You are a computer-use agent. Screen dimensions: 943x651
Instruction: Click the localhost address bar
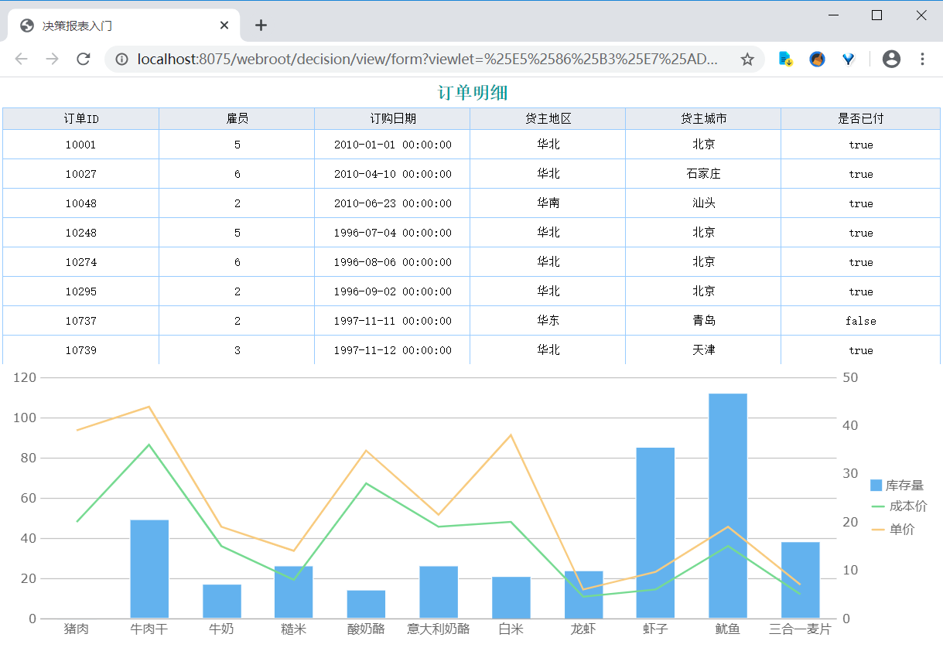click(x=425, y=60)
